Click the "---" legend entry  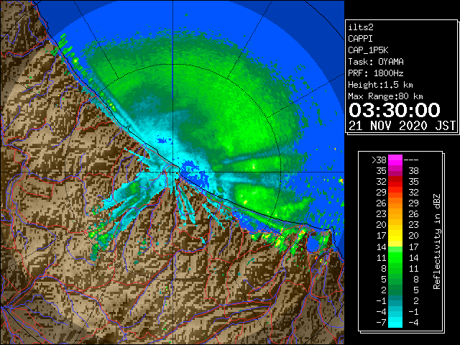411,160
